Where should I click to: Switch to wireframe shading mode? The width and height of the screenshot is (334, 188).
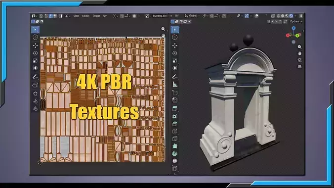(x=279, y=16)
